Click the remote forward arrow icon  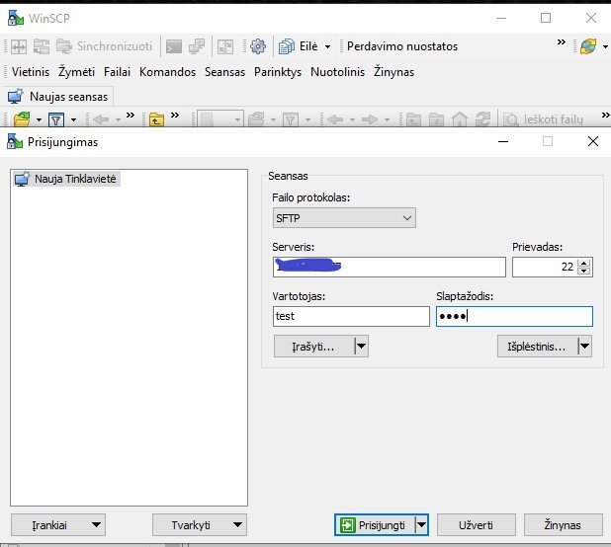point(370,119)
